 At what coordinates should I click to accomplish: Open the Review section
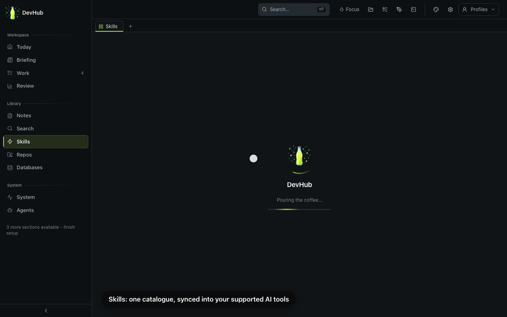[46, 86]
